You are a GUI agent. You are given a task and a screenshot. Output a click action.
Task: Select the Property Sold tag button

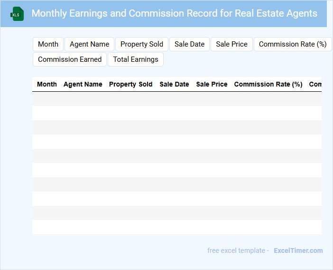point(142,44)
